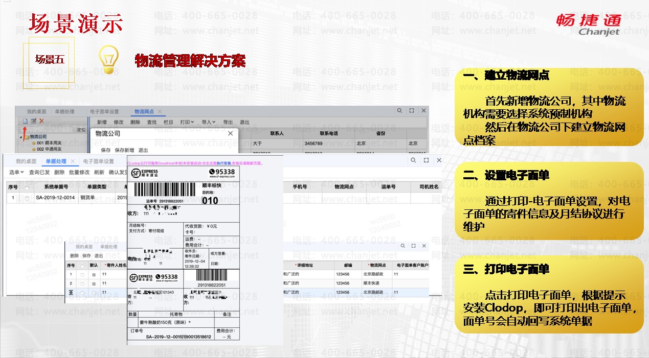The image size is (649, 358).
Task: Click the 运单号 column header
Action: point(389,187)
